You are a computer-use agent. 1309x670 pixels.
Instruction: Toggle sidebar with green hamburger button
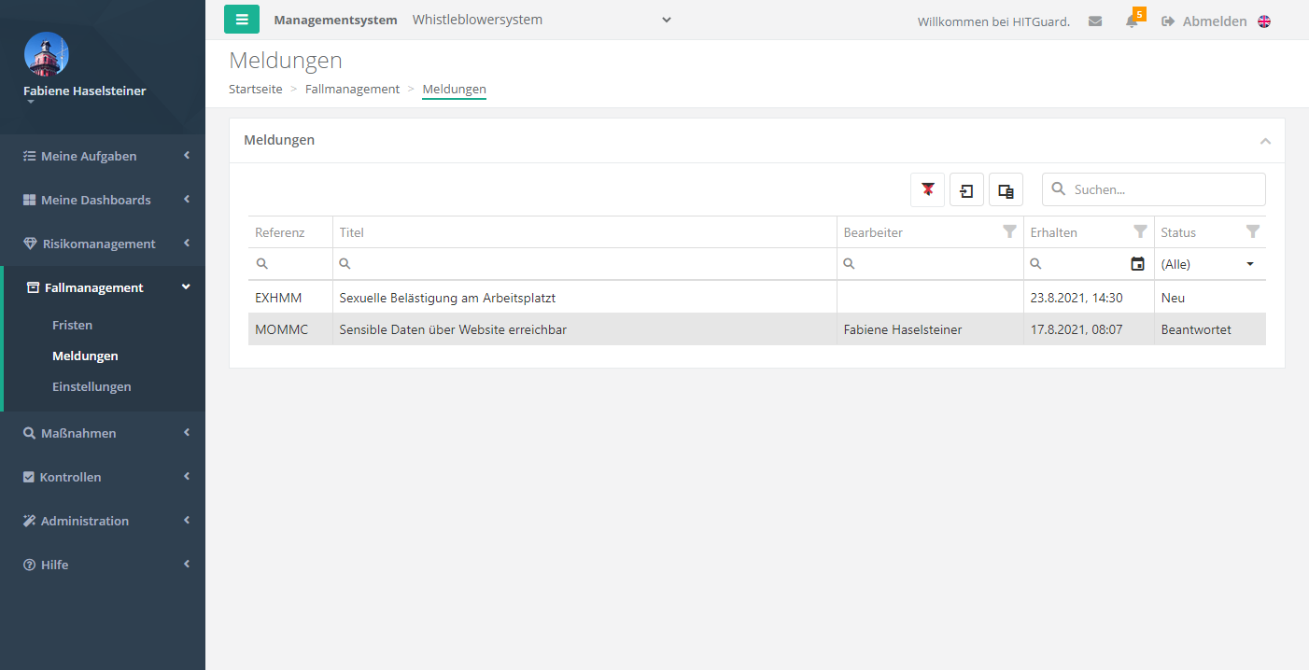[x=242, y=20]
